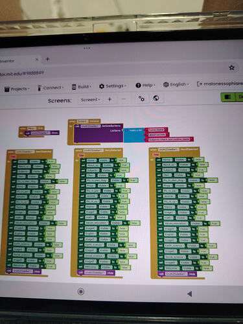The height and width of the screenshot is (324, 243).
Task: Tap the Android back triangle button
Action: [190, 294]
